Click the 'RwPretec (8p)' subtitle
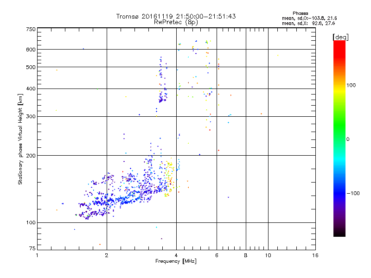Image resolution: width=371 pixels, height=278 pixels. [x=176, y=22]
